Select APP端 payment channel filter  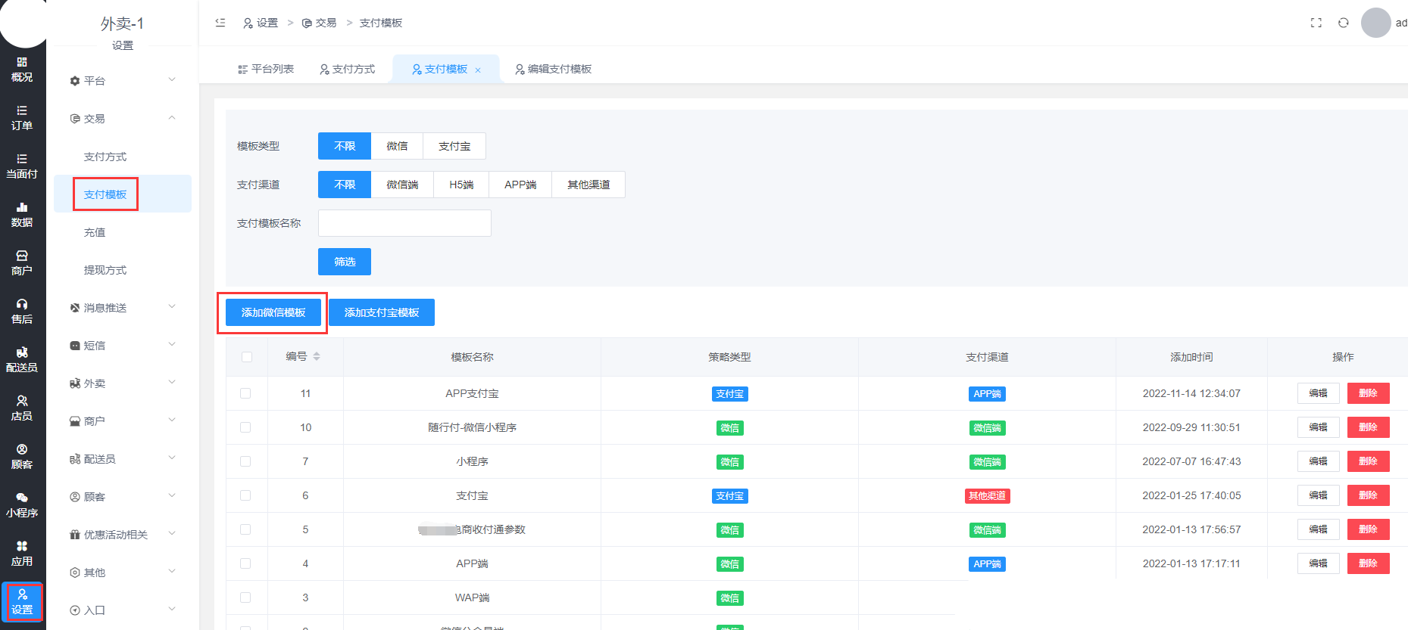click(x=520, y=185)
